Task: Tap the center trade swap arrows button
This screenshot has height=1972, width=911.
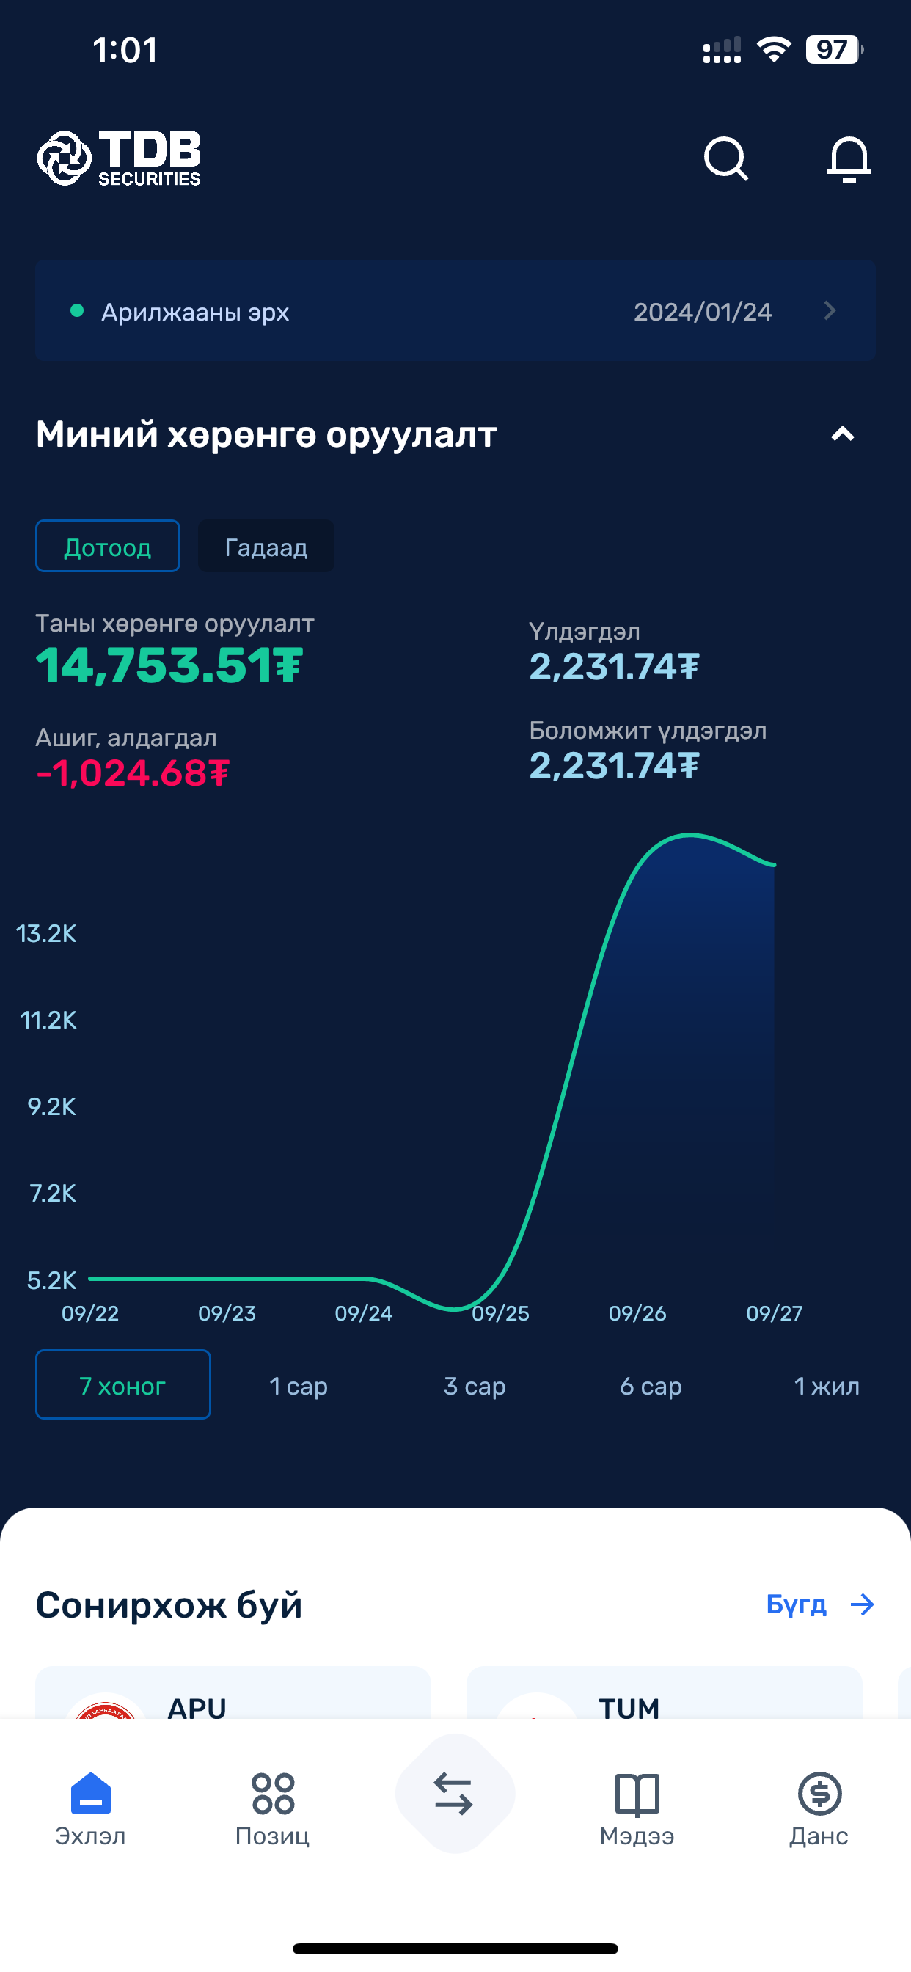Action: point(455,1794)
